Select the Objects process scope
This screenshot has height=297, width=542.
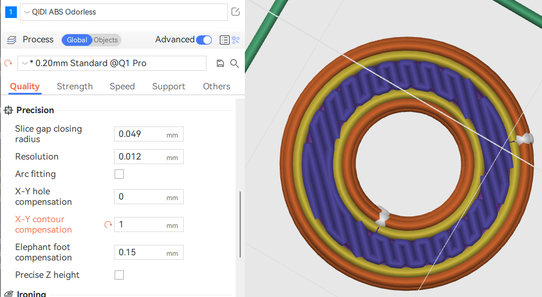[x=106, y=40]
